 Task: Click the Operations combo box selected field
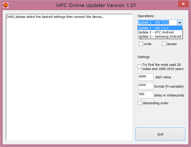click(x=157, y=23)
